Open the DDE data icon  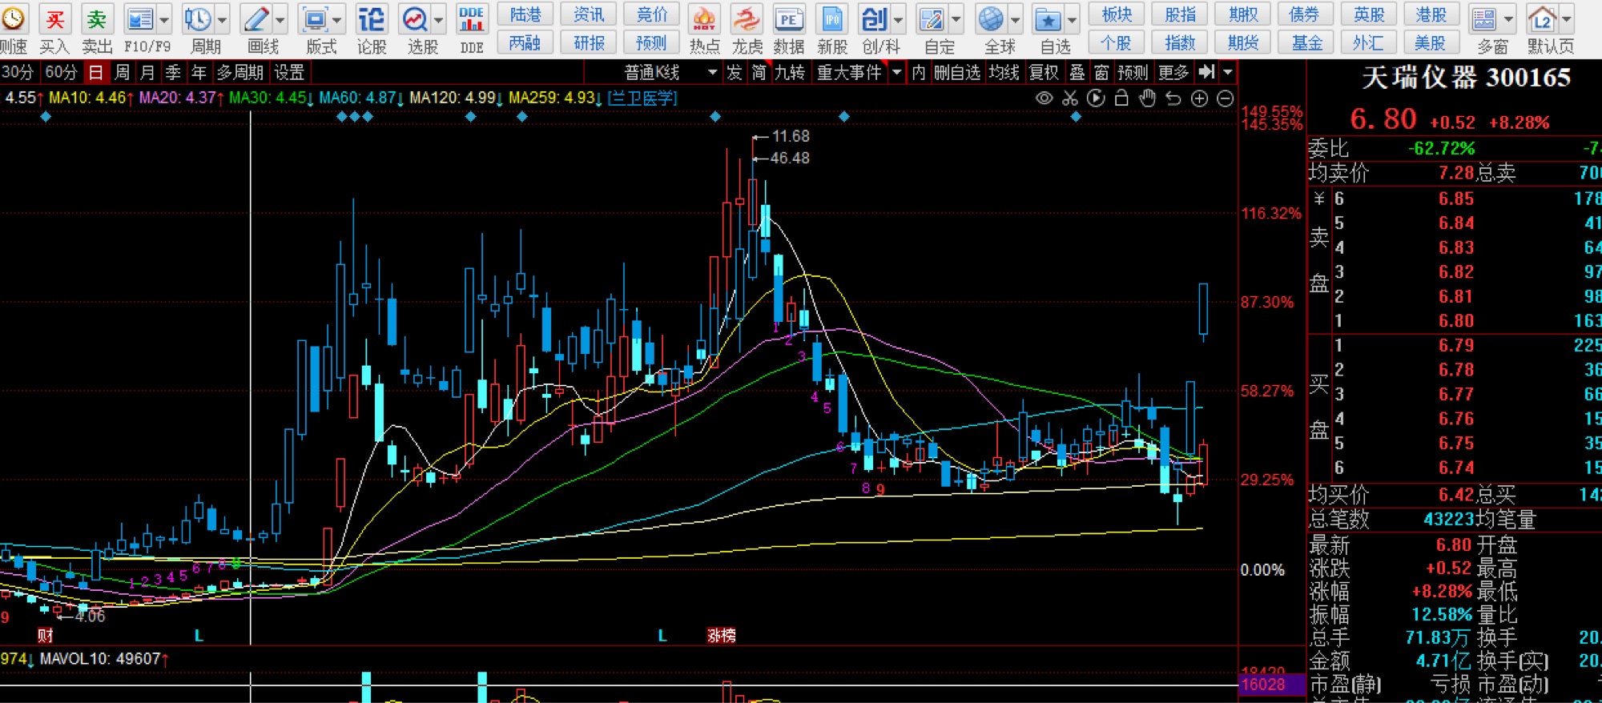click(472, 19)
